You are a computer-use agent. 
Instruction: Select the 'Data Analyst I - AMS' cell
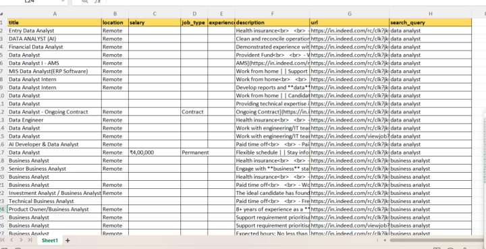point(55,63)
